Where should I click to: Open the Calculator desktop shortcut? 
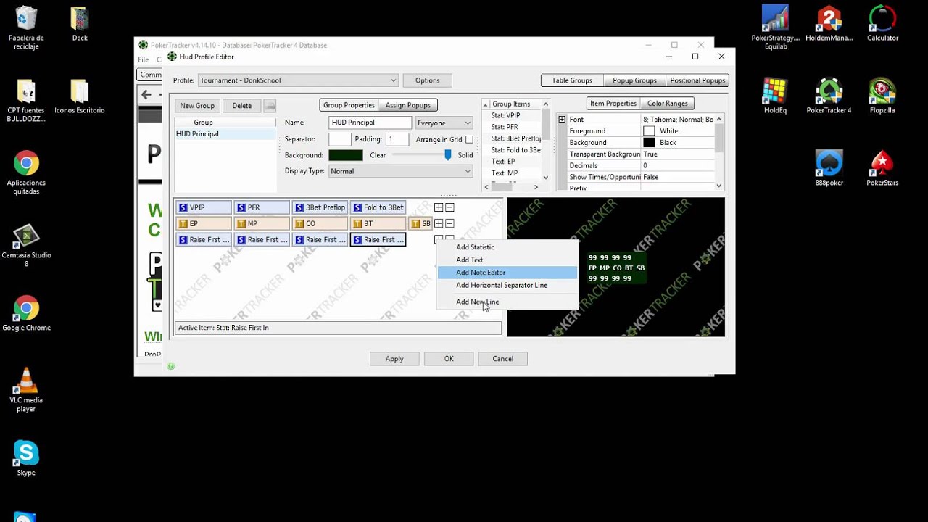pyautogui.click(x=882, y=24)
